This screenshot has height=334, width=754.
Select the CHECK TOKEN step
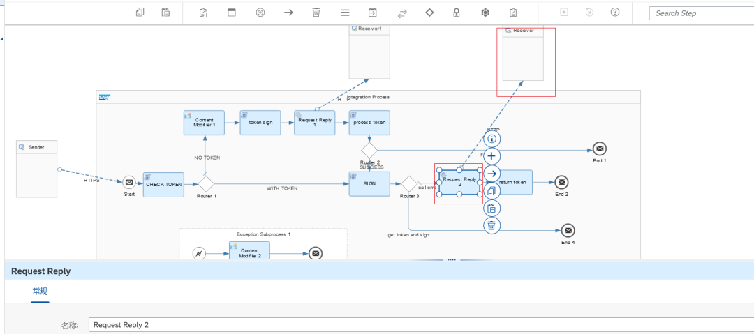163,185
